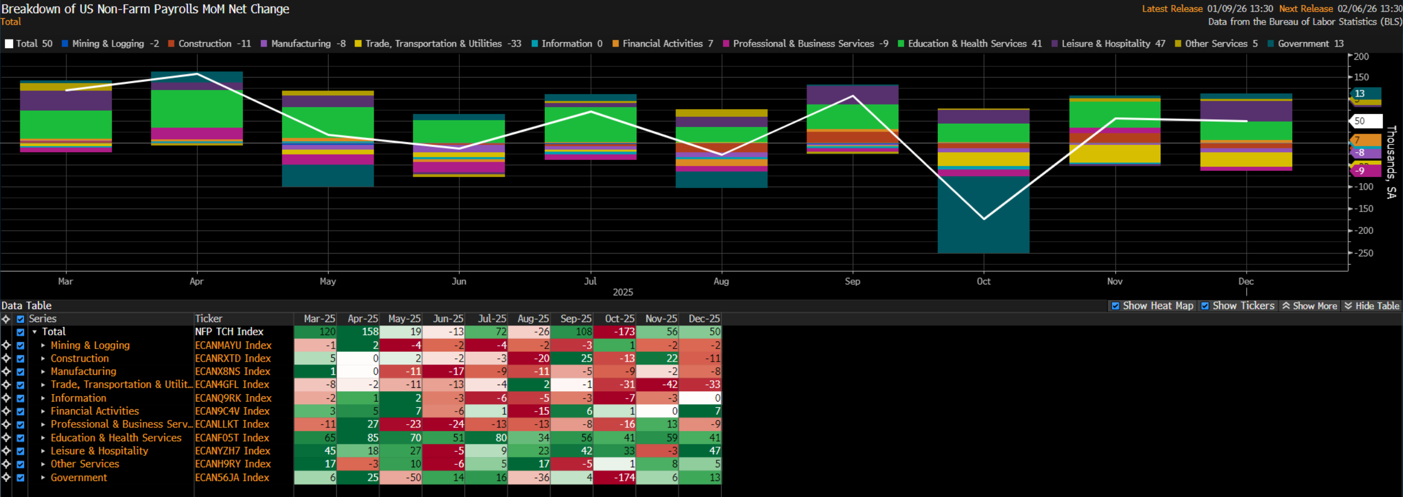
Task: Expand the Other Services row
Action: point(43,464)
